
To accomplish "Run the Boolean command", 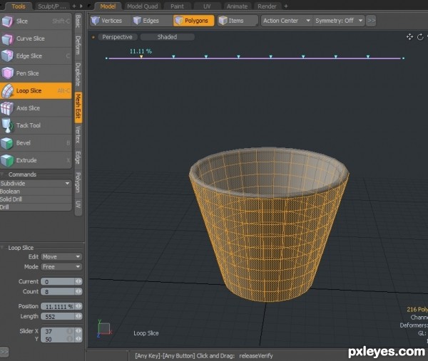I will click(x=36, y=192).
